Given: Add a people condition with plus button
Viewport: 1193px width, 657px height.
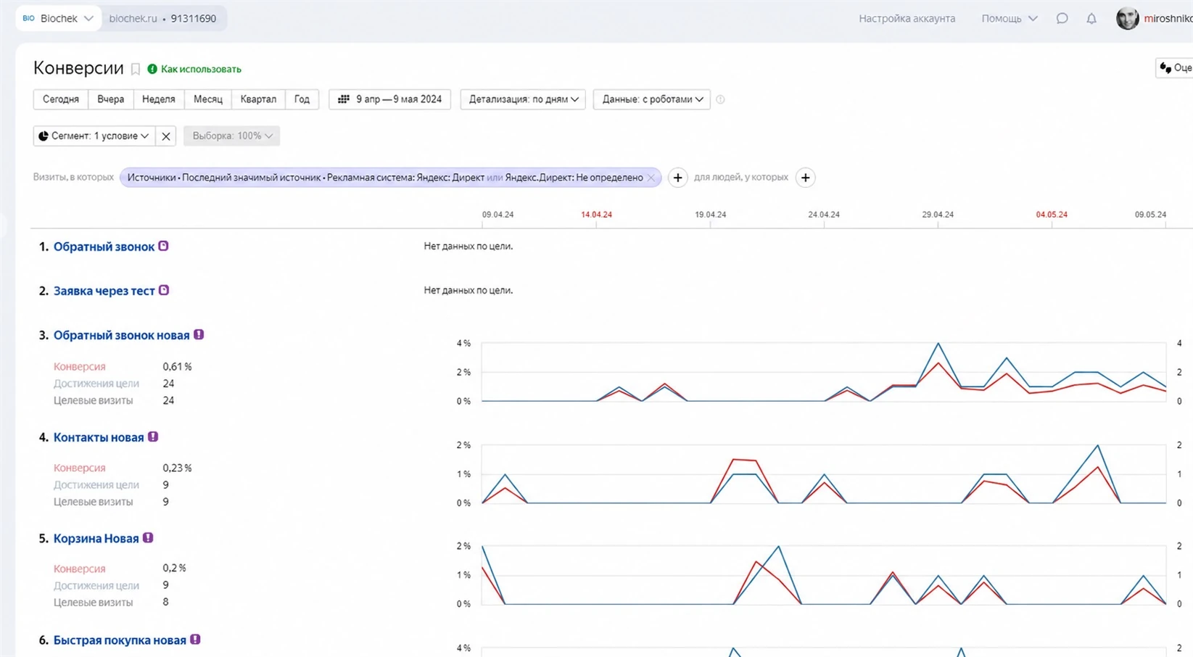Looking at the screenshot, I should click(805, 178).
